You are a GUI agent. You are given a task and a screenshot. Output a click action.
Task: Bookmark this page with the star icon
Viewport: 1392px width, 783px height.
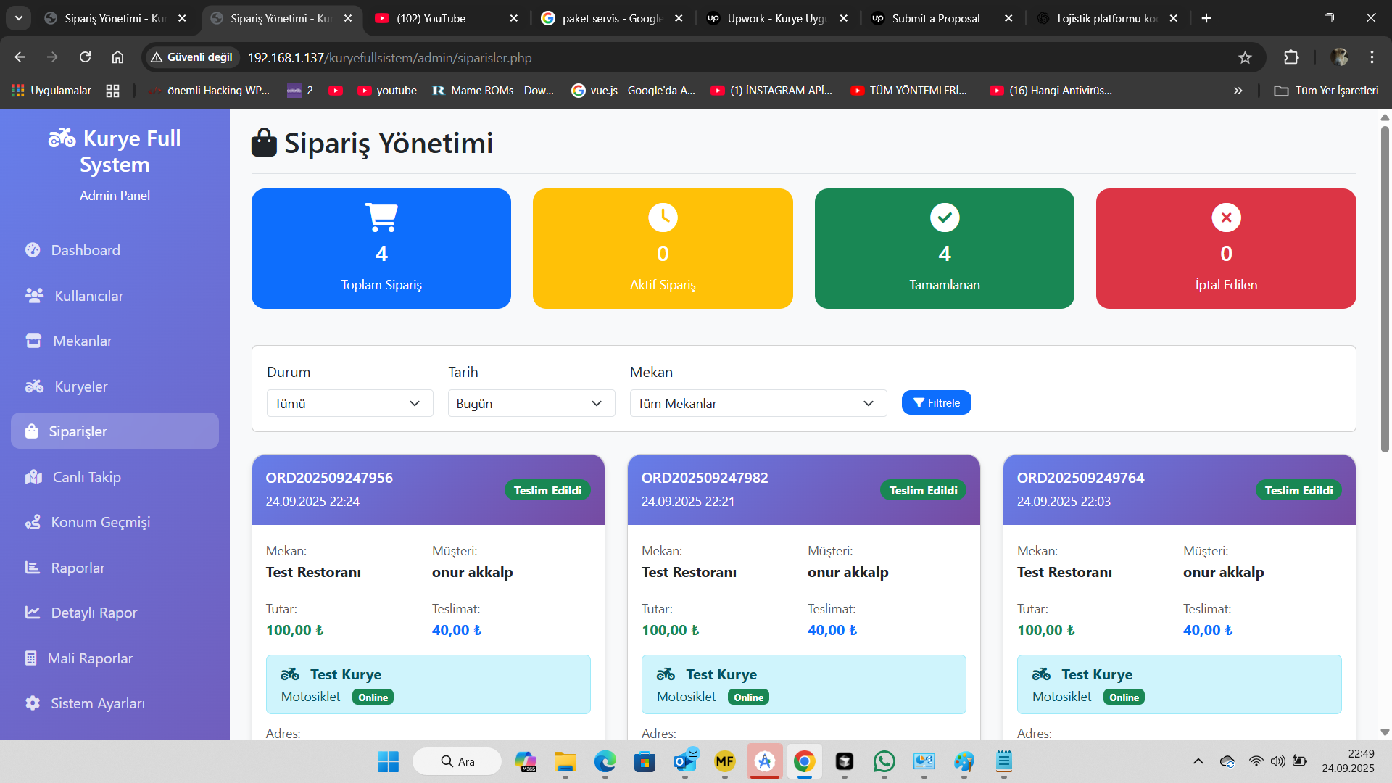(1245, 57)
